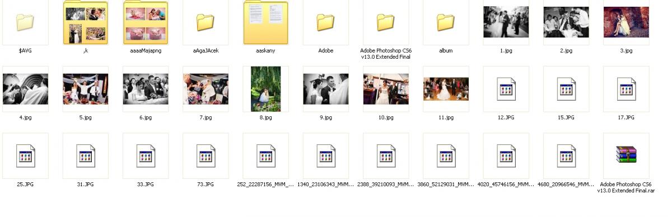Viewport: 672px width, 217px height.
Task: Click the 11.jpg dance floor thumbnail
Action: pyautogui.click(x=446, y=89)
